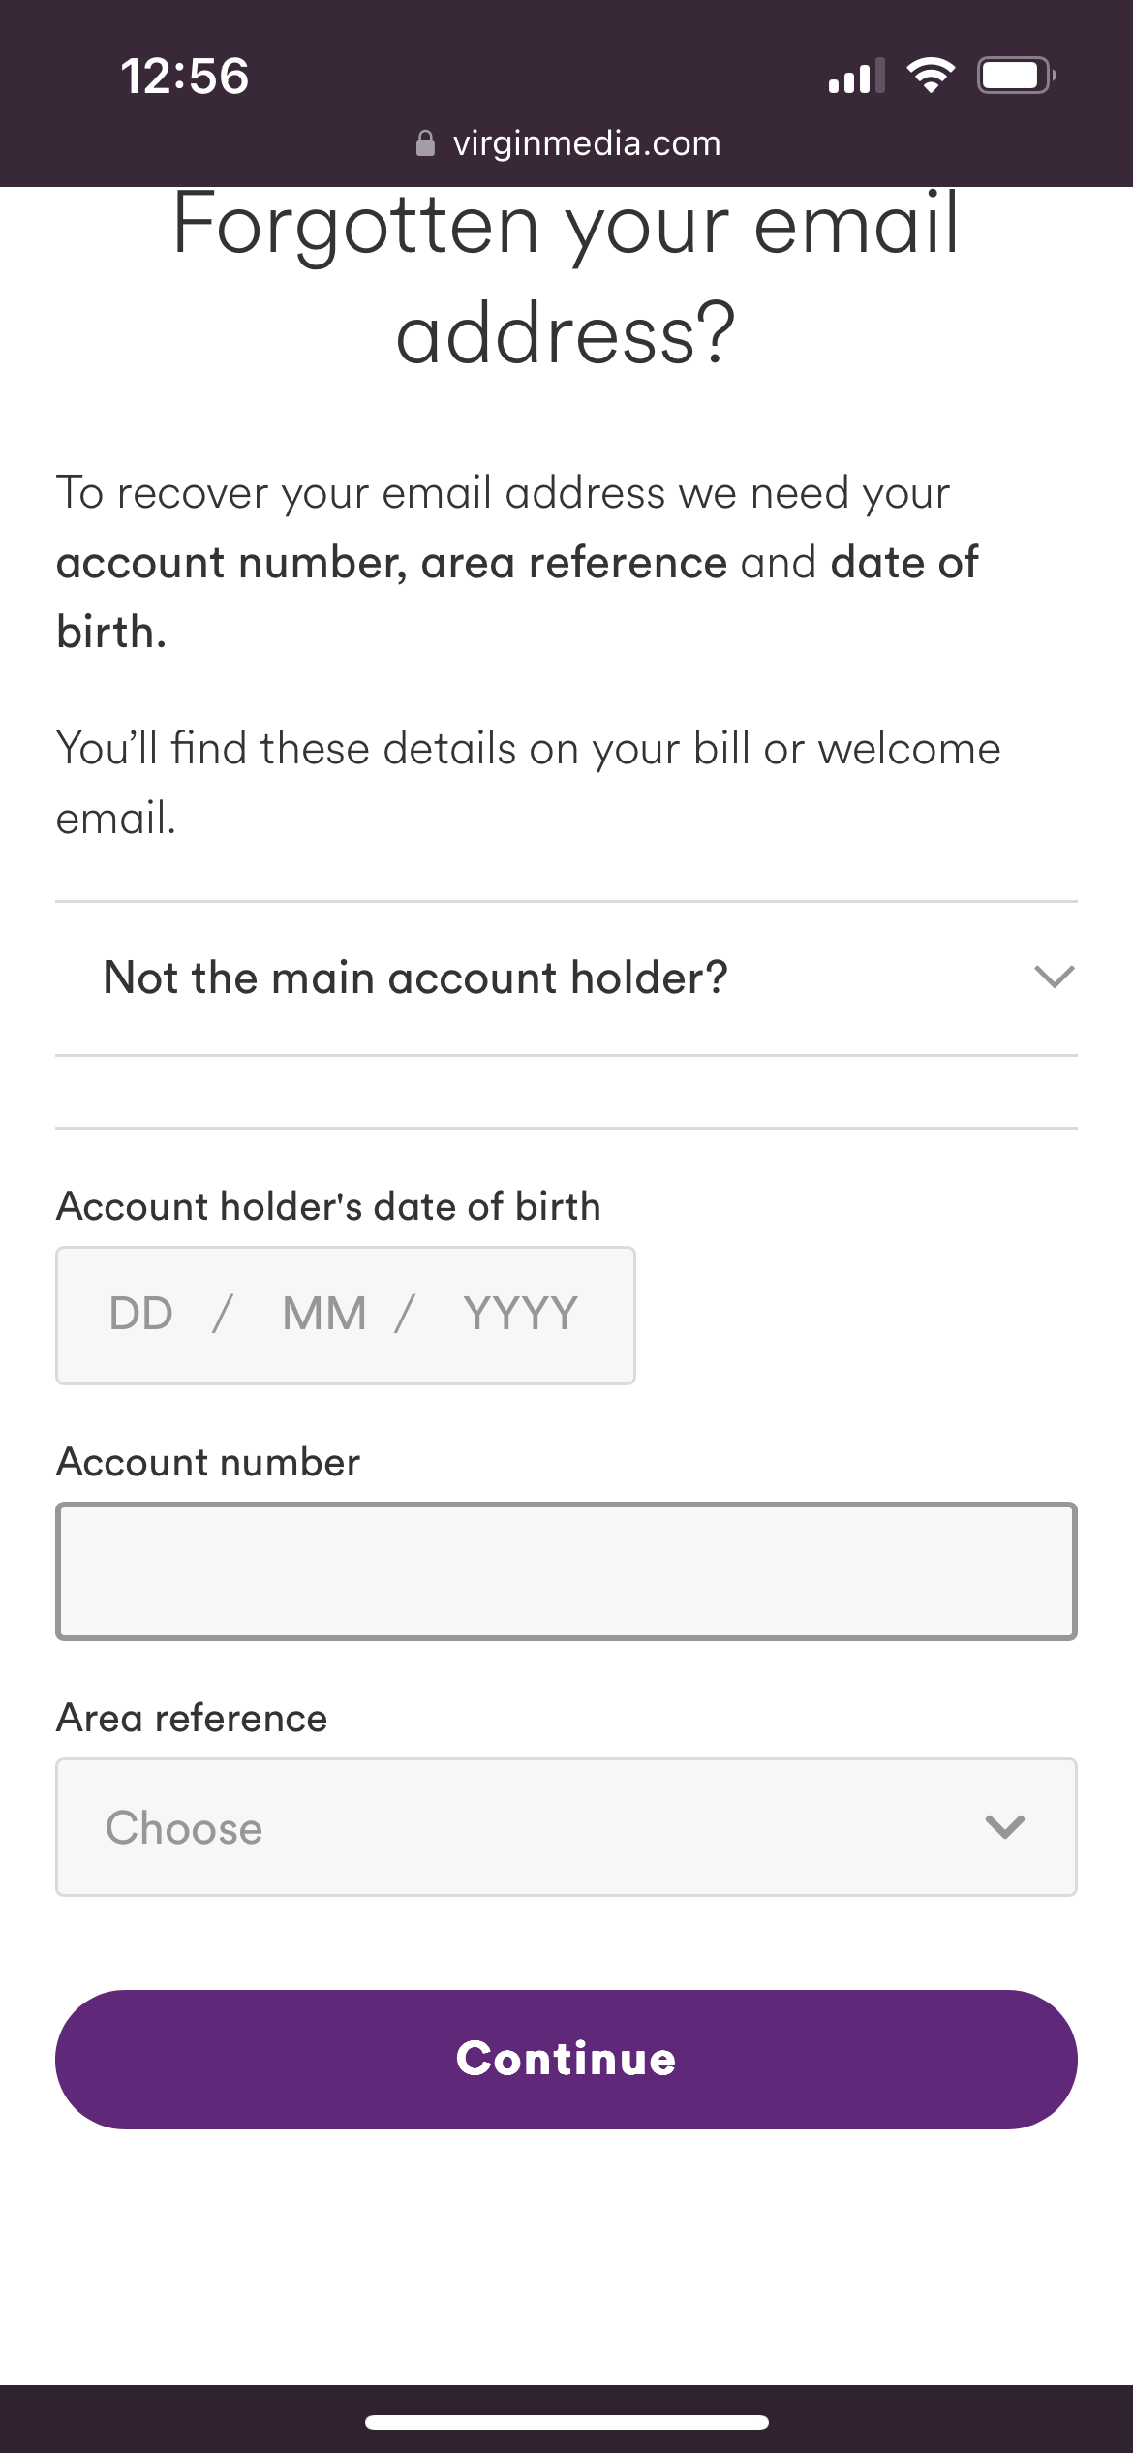Tap the 12:56 clock in status bar
Screen dimensions: 1133x2453
[185, 77]
